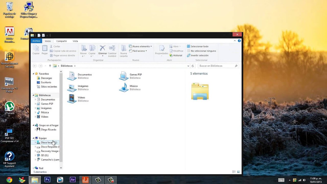Select the Imágenes library icon
The image size is (327, 184).
(72, 87)
